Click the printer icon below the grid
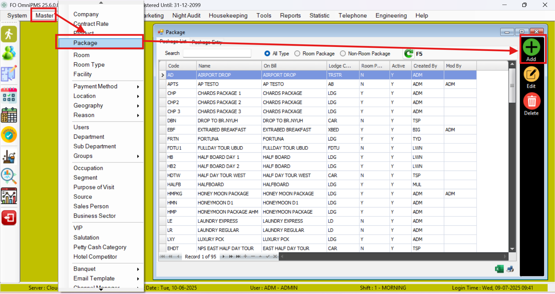 (x=510, y=269)
